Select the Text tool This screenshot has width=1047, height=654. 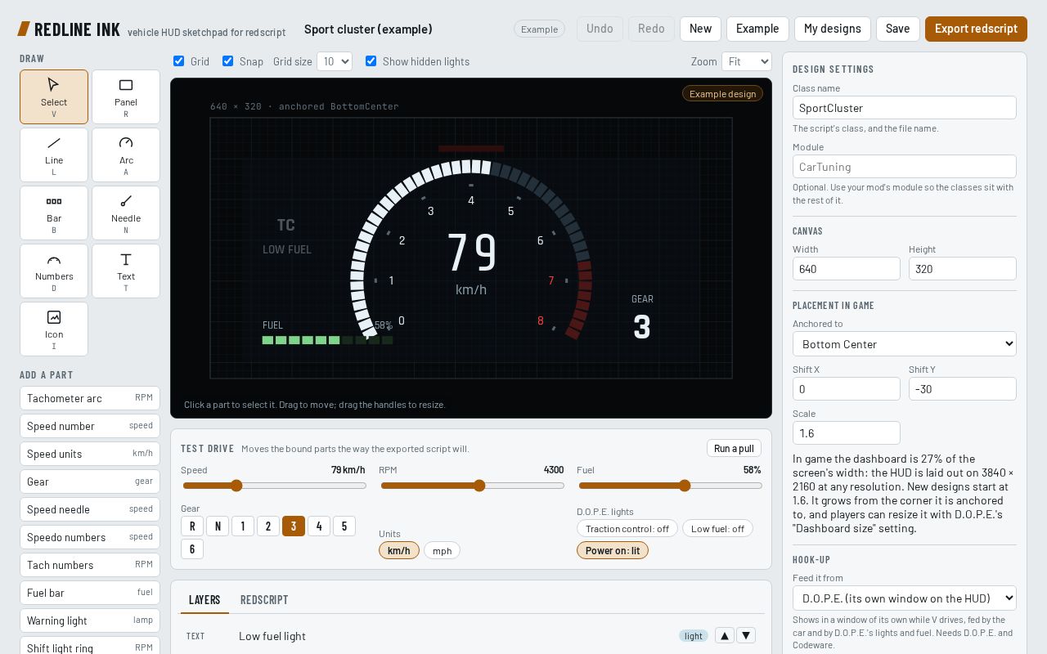tap(126, 271)
